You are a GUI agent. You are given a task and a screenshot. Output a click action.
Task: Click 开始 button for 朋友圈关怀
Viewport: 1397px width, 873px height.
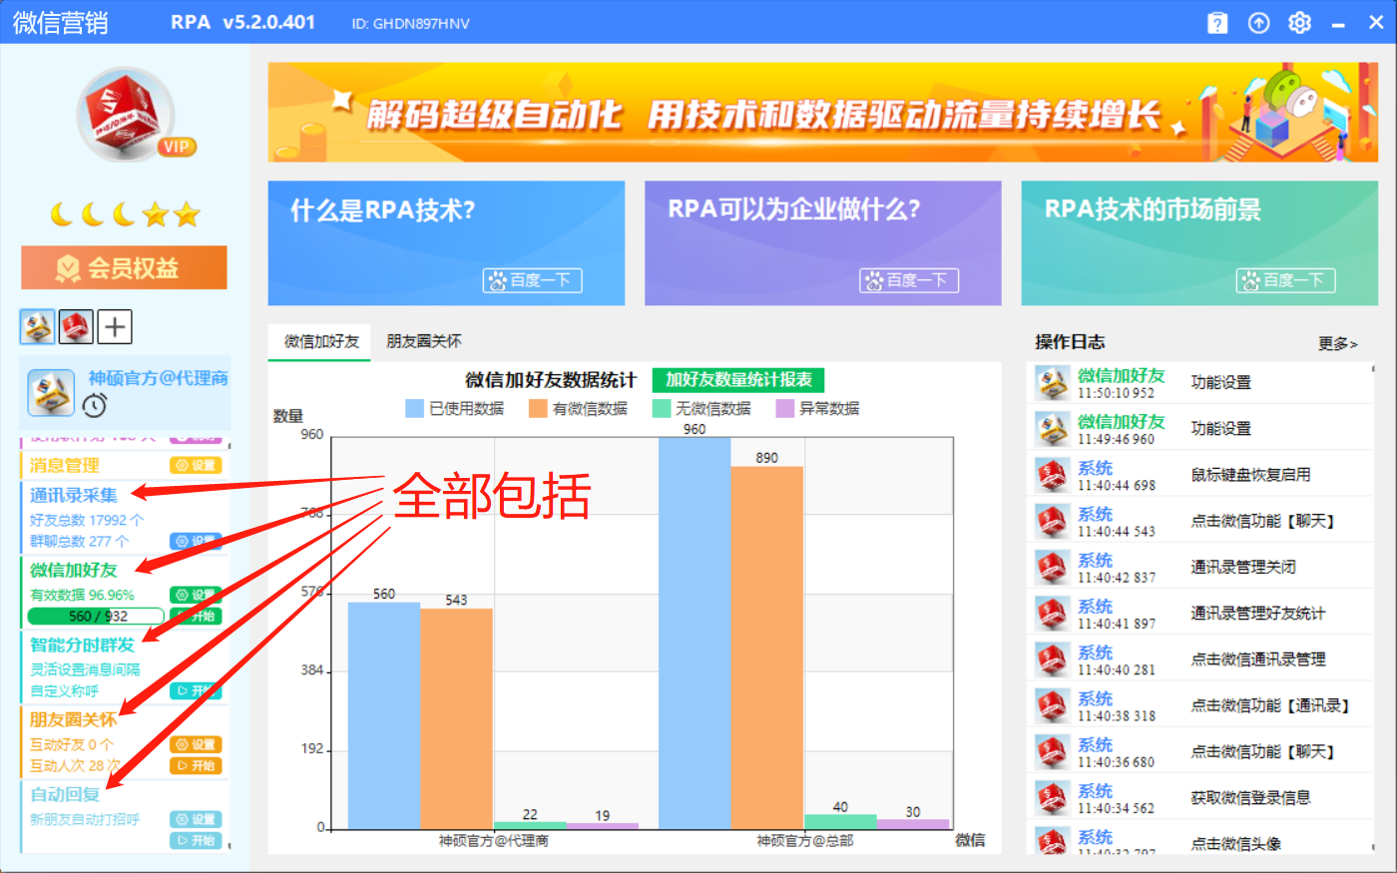(196, 765)
